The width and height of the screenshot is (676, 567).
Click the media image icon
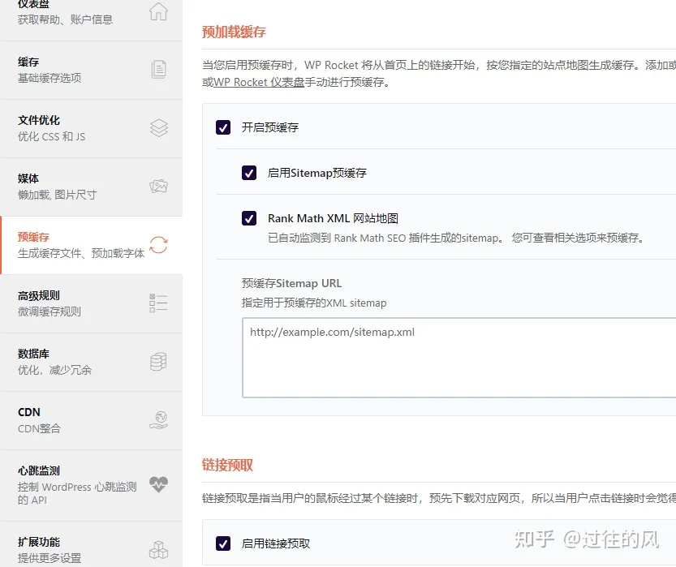pos(159,187)
